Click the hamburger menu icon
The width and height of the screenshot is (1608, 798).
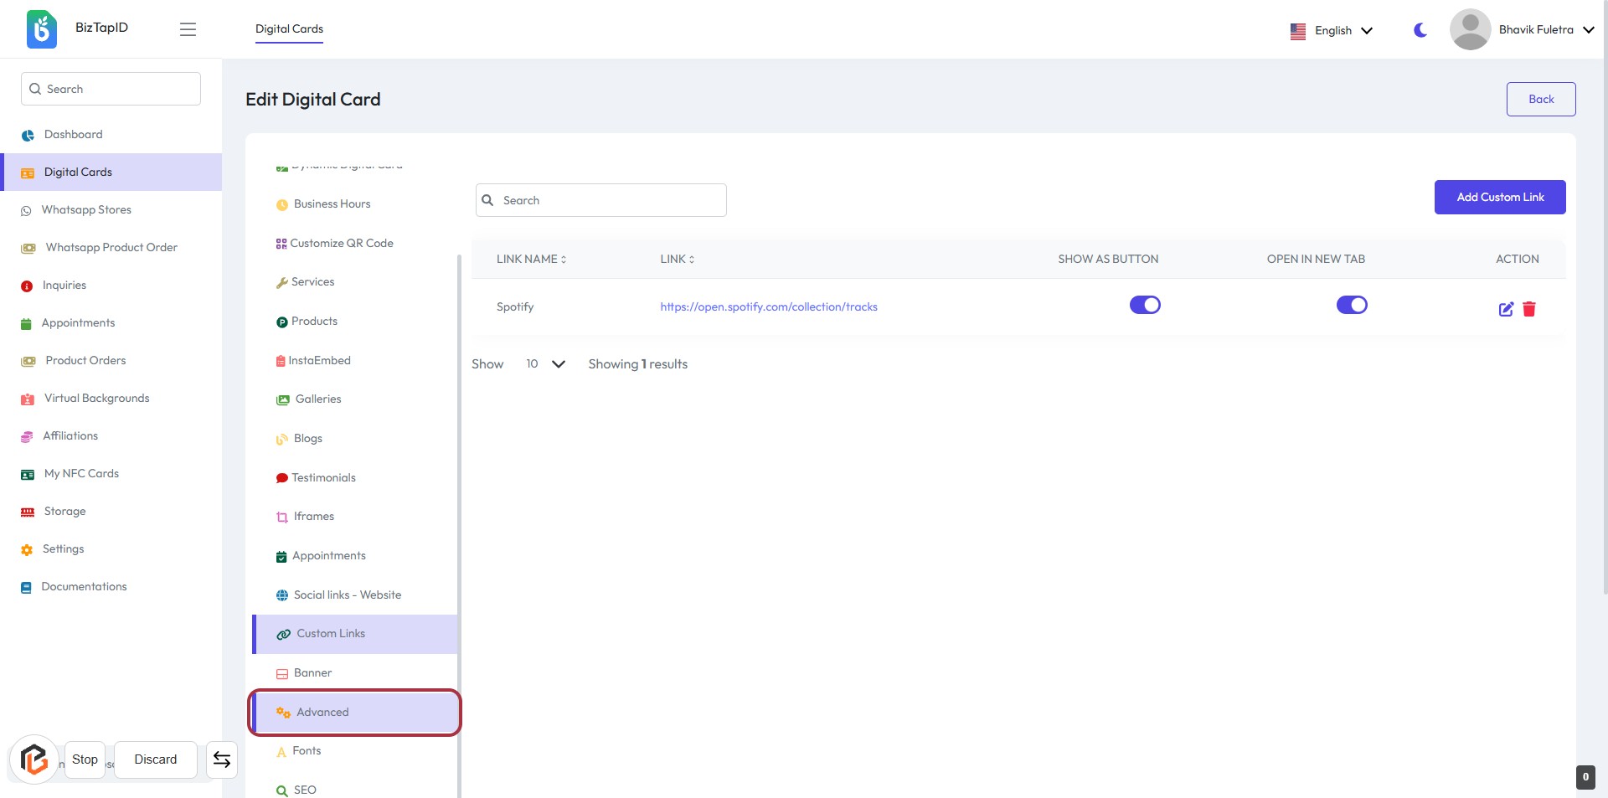pyautogui.click(x=188, y=29)
